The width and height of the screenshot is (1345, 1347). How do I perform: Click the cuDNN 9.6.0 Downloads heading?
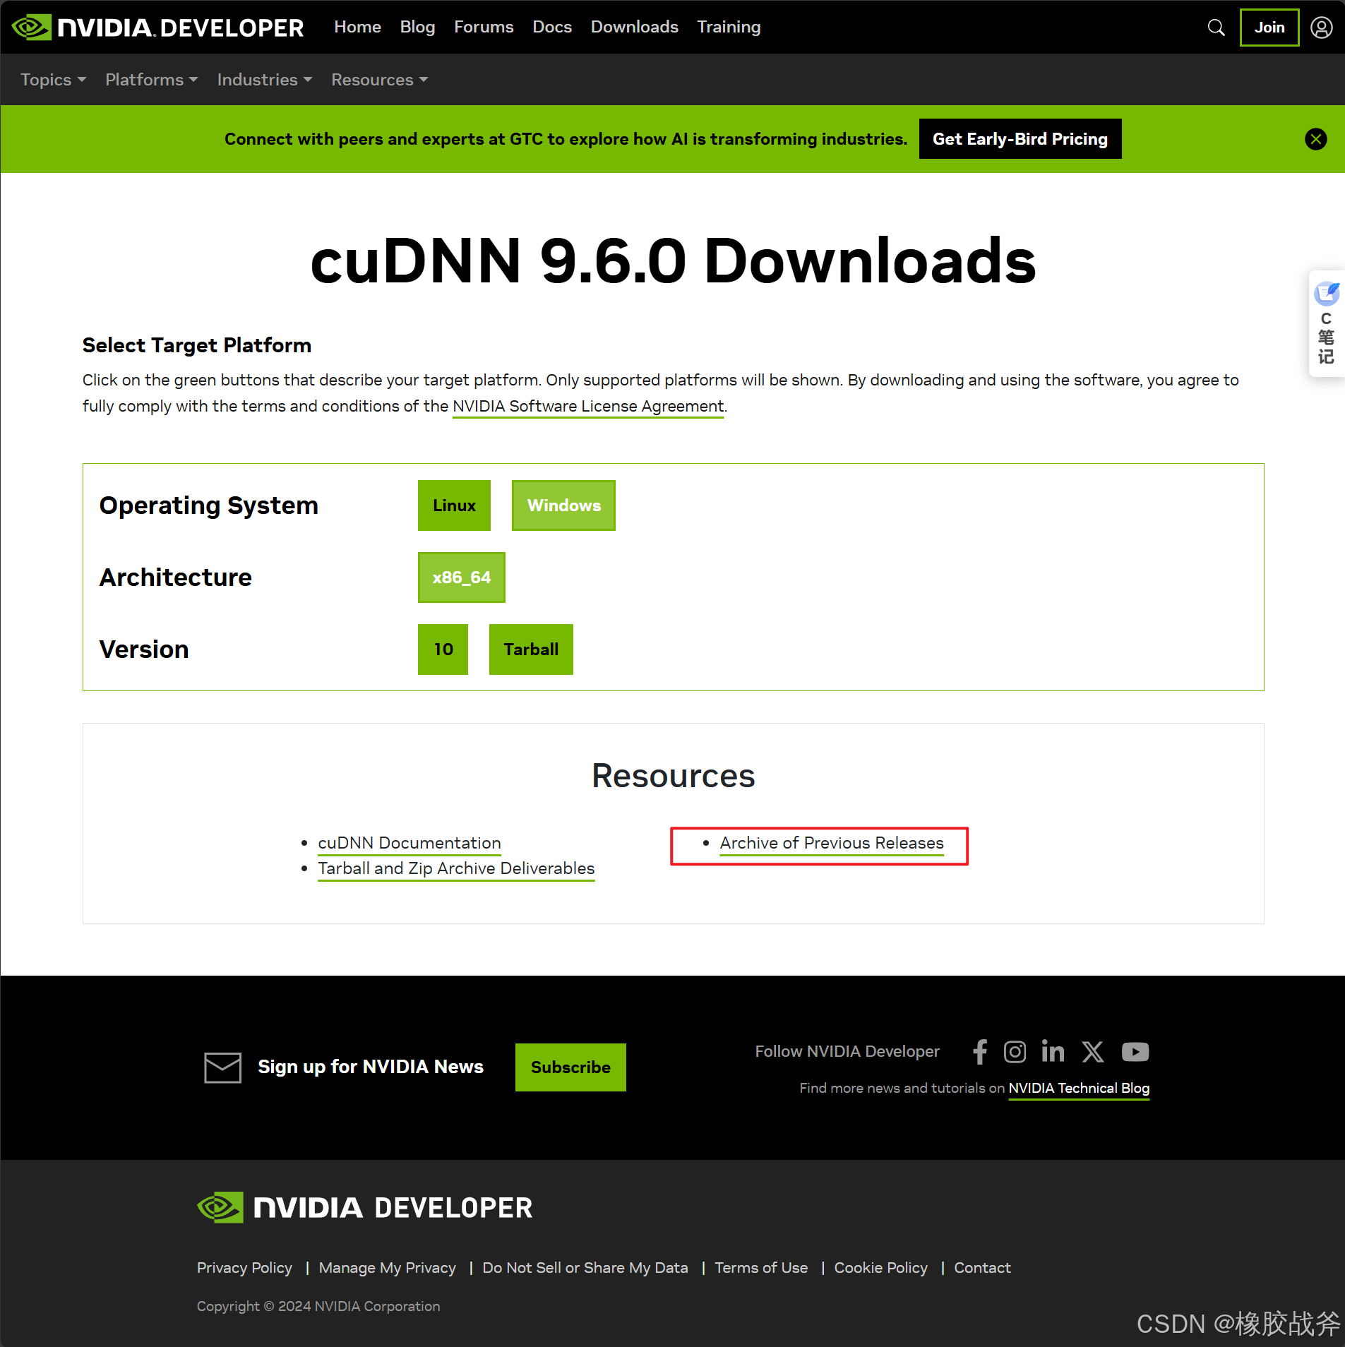673,261
